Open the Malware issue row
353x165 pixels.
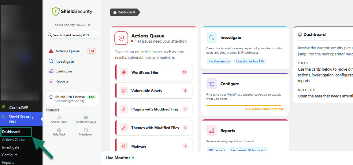click(x=154, y=145)
